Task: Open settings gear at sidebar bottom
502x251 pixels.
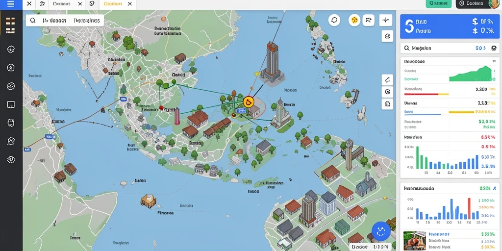Action: point(11,159)
